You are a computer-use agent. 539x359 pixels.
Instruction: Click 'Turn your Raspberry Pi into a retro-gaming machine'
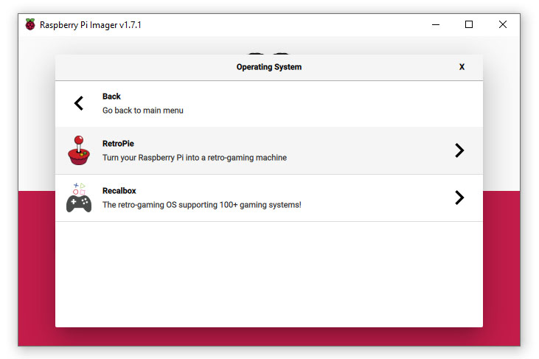pos(195,158)
